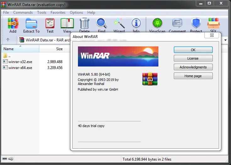
Task: Open the Wizard wand toolbar icon
Action: pyautogui.click(x=119, y=23)
